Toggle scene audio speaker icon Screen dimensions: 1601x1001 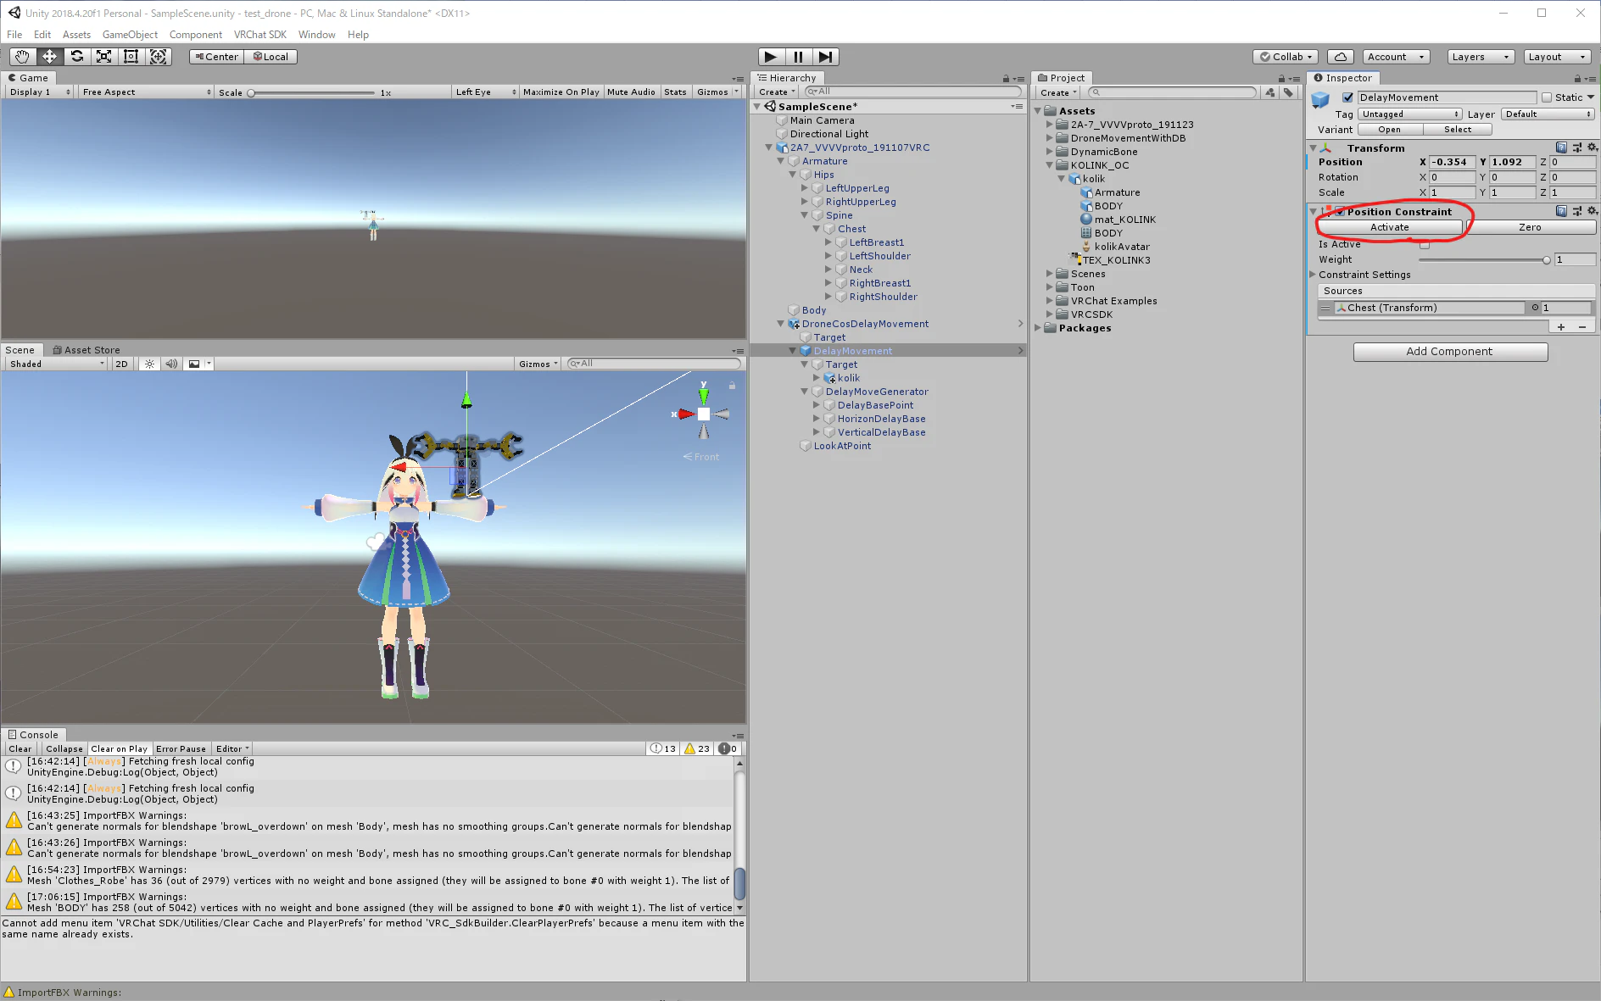click(171, 364)
